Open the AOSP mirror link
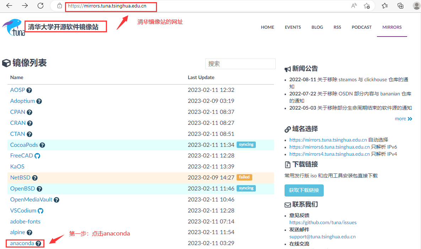This screenshot has height=249, width=421. pyautogui.click(x=17, y=90)
